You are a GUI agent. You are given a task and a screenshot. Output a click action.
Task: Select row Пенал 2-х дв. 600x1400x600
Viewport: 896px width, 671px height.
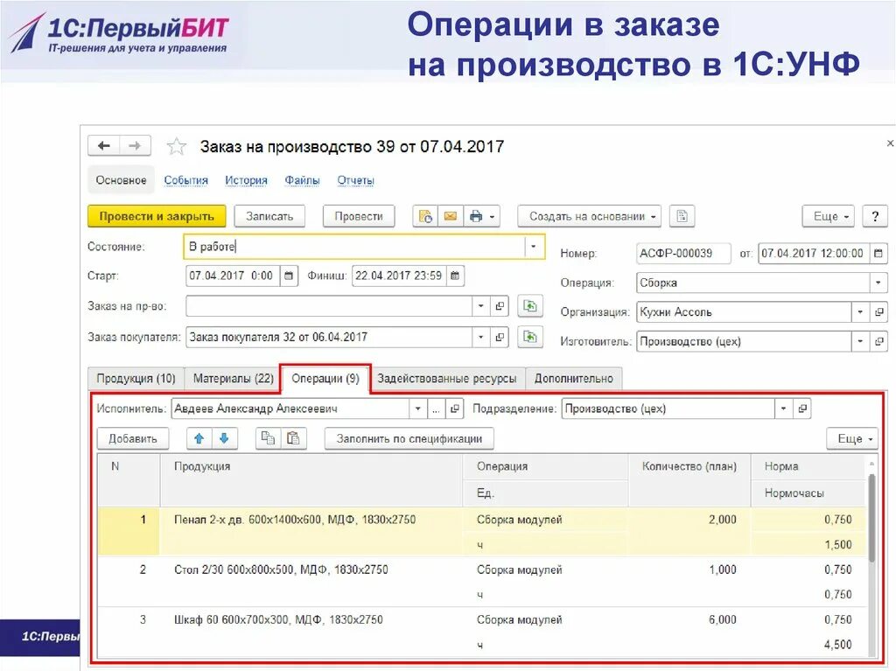(482, 532)
